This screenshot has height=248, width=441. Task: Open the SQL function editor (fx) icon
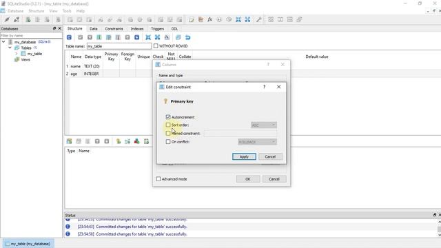[209, 19]
